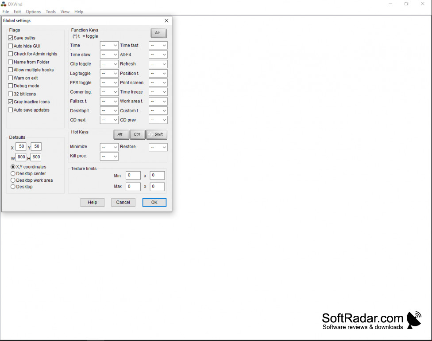
Task: Close the Global settings dialog
Action: [166, 21]
